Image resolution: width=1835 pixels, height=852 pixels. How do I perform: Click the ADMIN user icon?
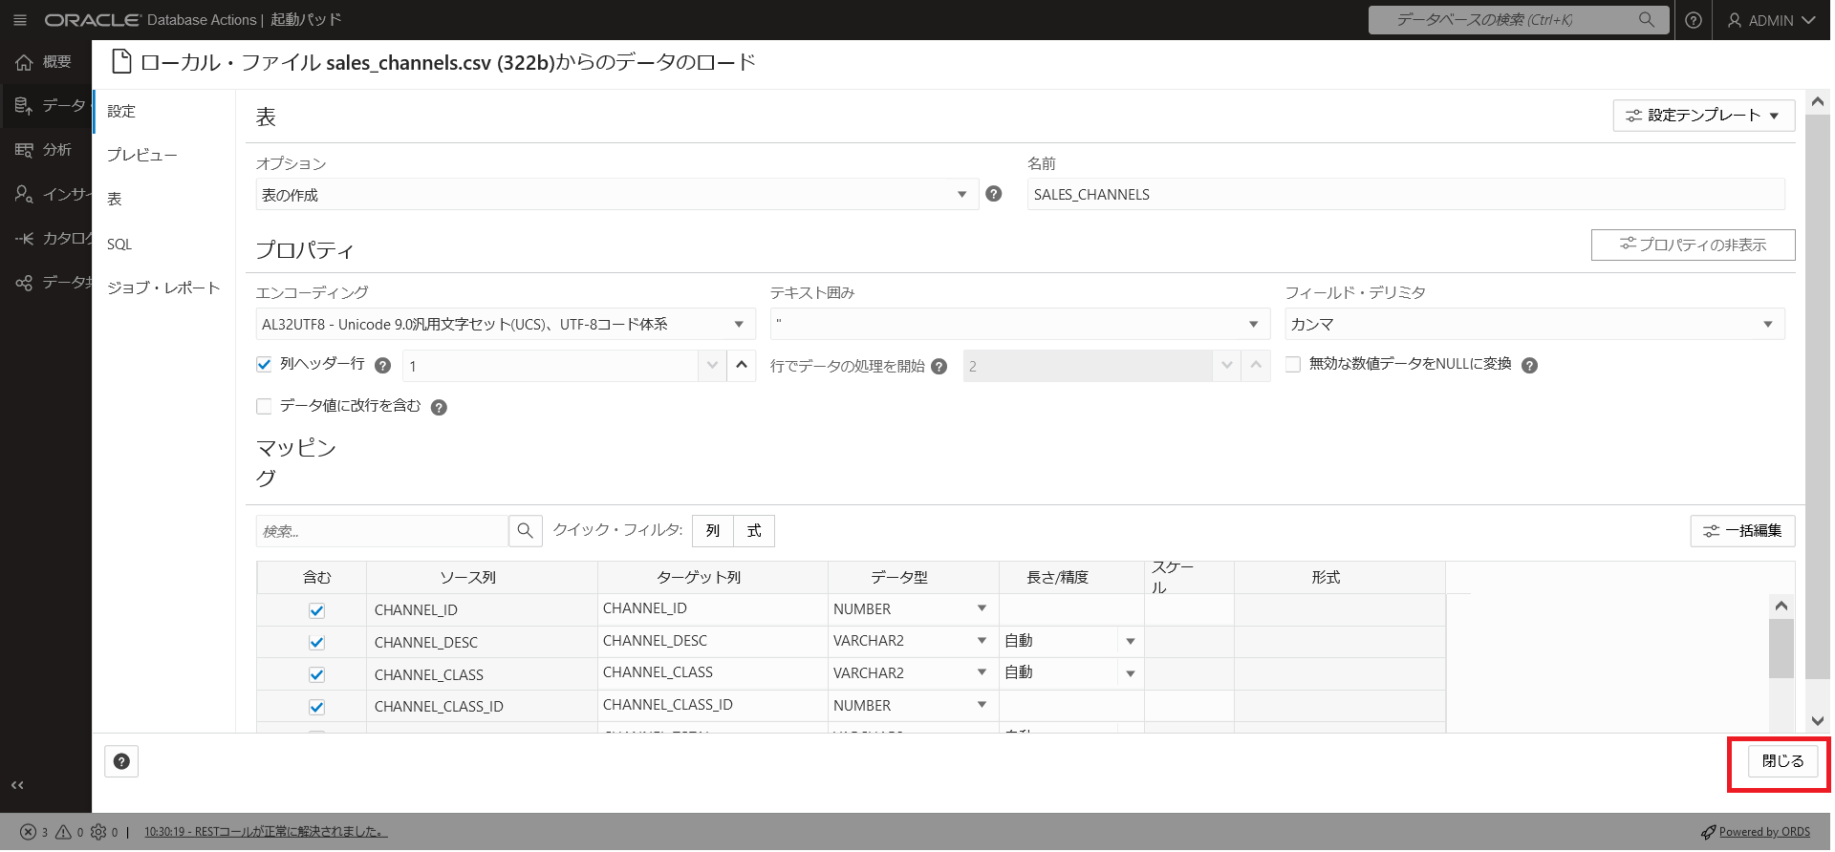(x=1734, y=20)
